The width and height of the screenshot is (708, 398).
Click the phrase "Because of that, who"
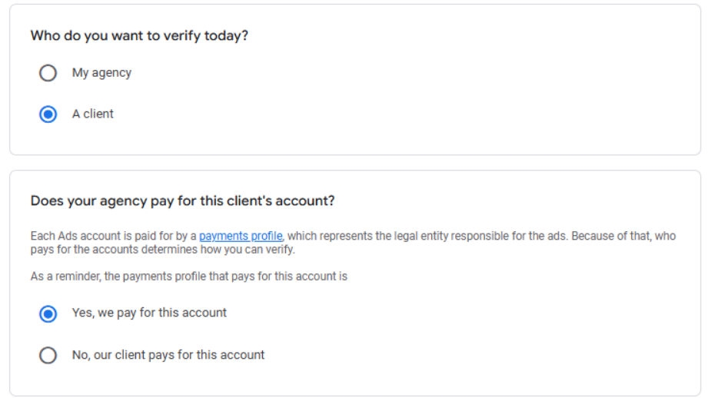coord(623,236)
